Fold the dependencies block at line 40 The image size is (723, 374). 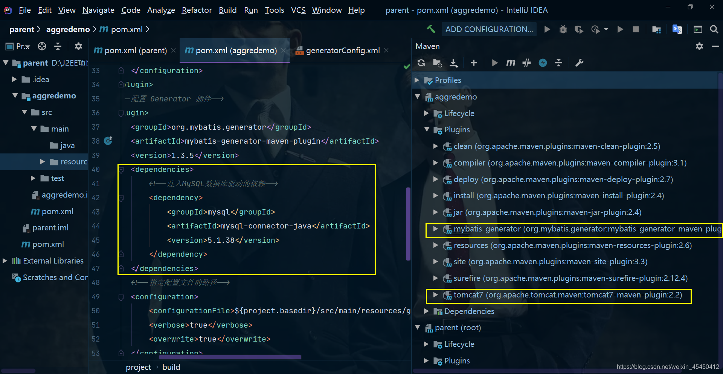(x=121, y=170)
